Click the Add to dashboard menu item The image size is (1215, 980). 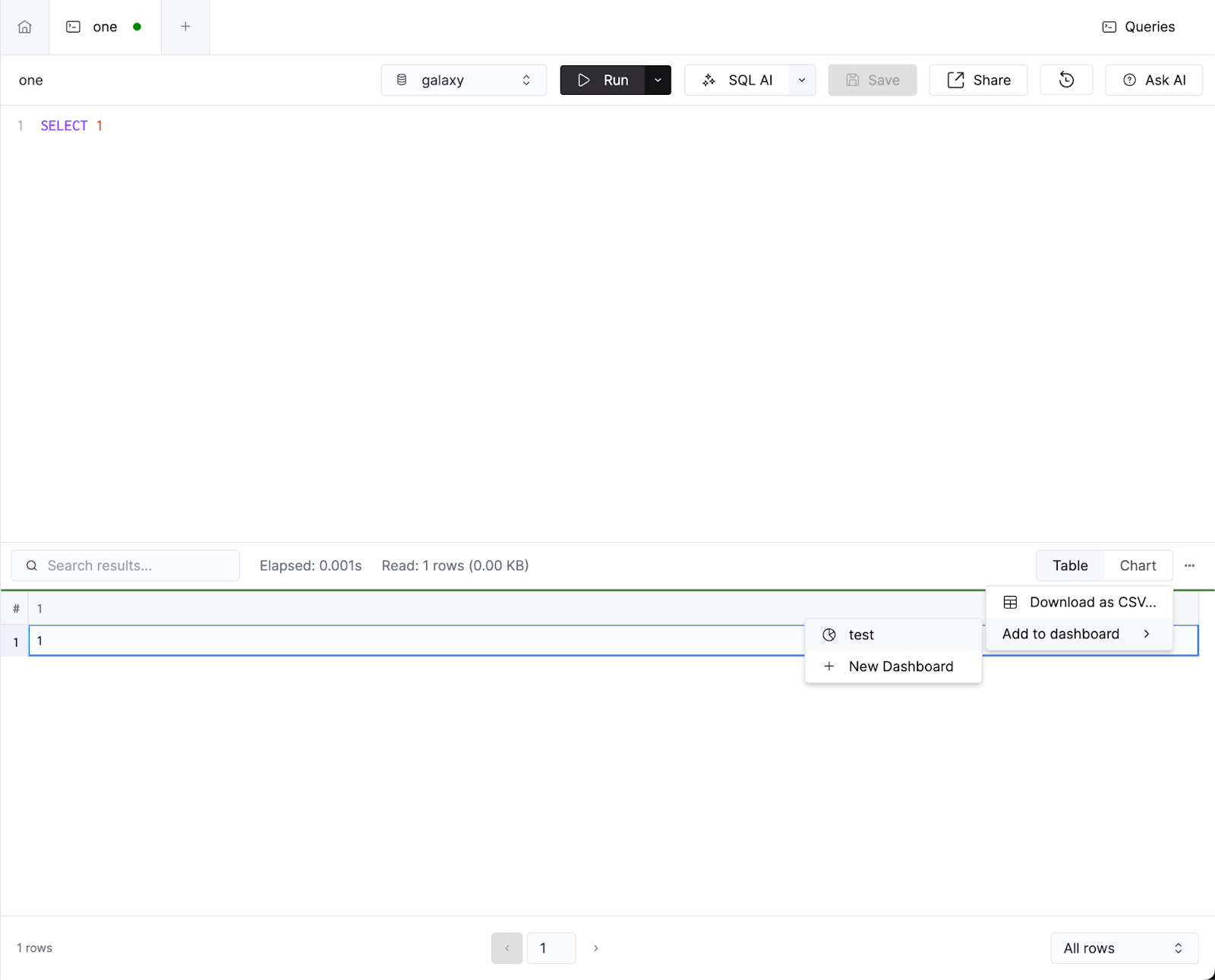tap(1060, 634)
